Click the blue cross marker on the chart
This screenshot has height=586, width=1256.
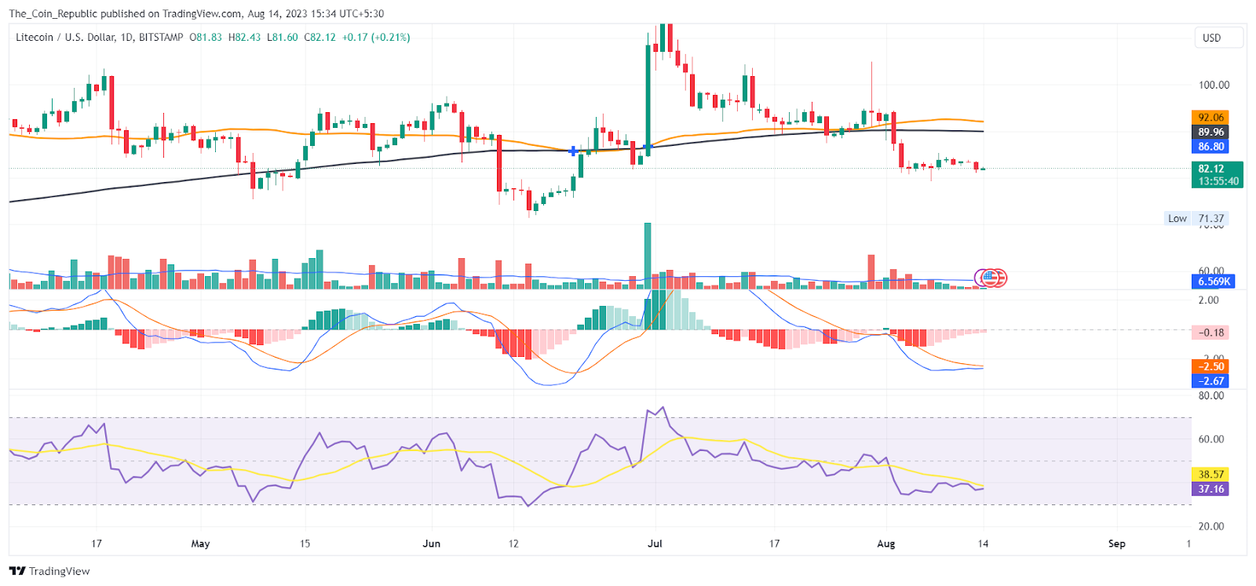[x=573, y=151]
